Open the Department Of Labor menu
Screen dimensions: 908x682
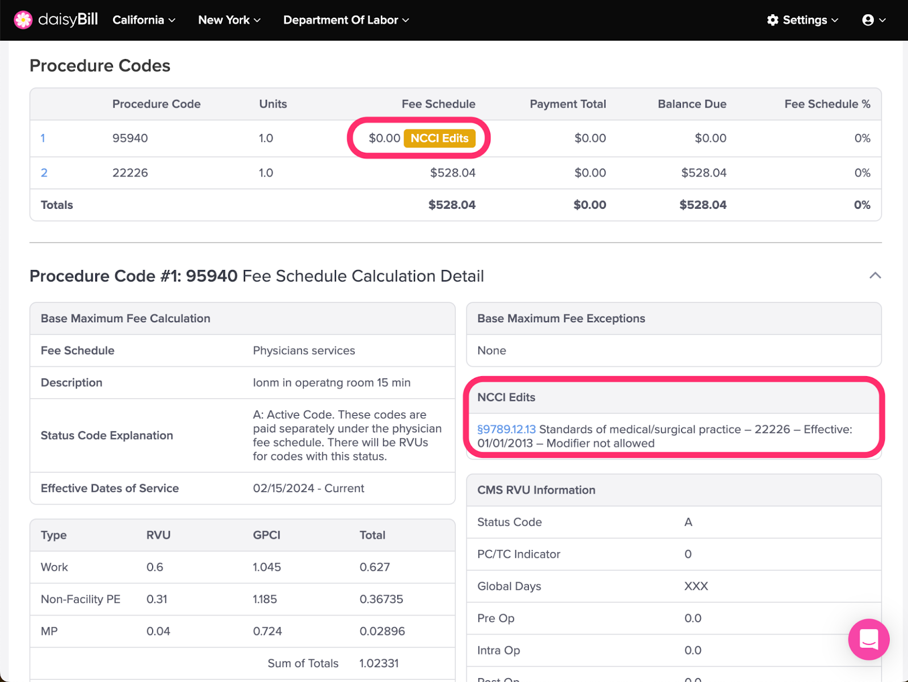[x=346, y=20]
